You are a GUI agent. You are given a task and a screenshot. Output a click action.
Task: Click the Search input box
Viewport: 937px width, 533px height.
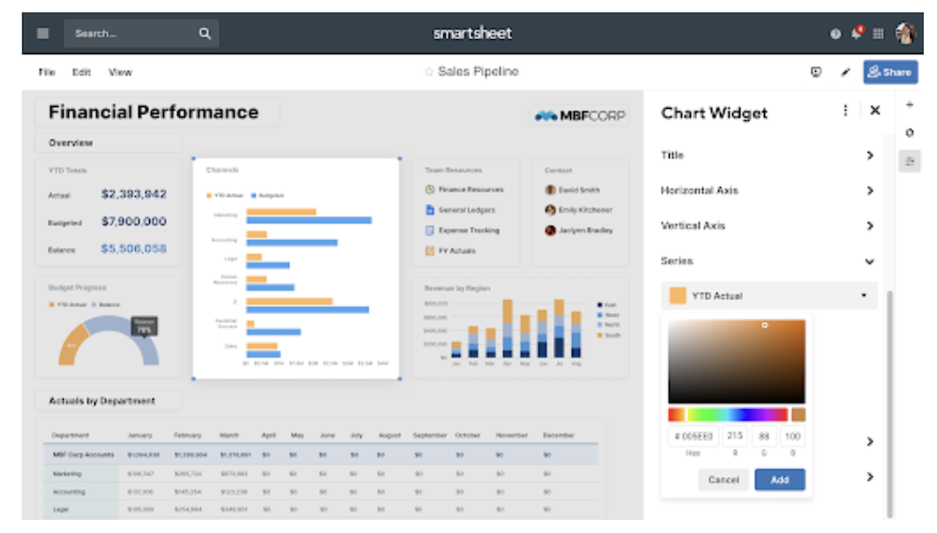tap(141, 34)
